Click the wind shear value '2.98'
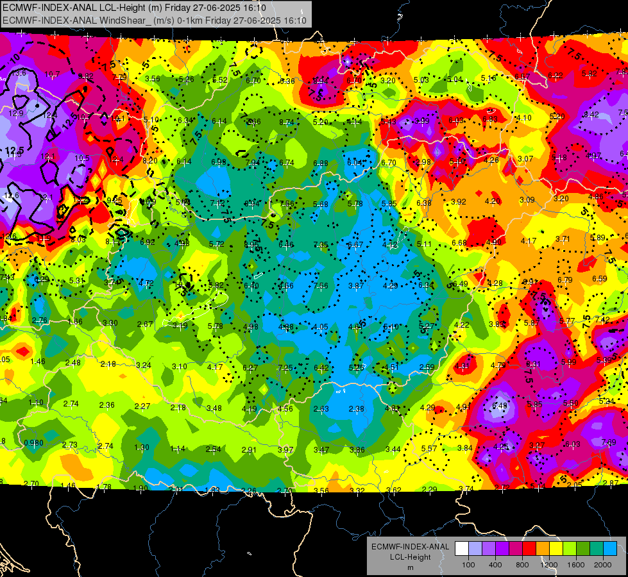Screen dimensions: 628x577 pyautogui.click(x=423, y=162)
